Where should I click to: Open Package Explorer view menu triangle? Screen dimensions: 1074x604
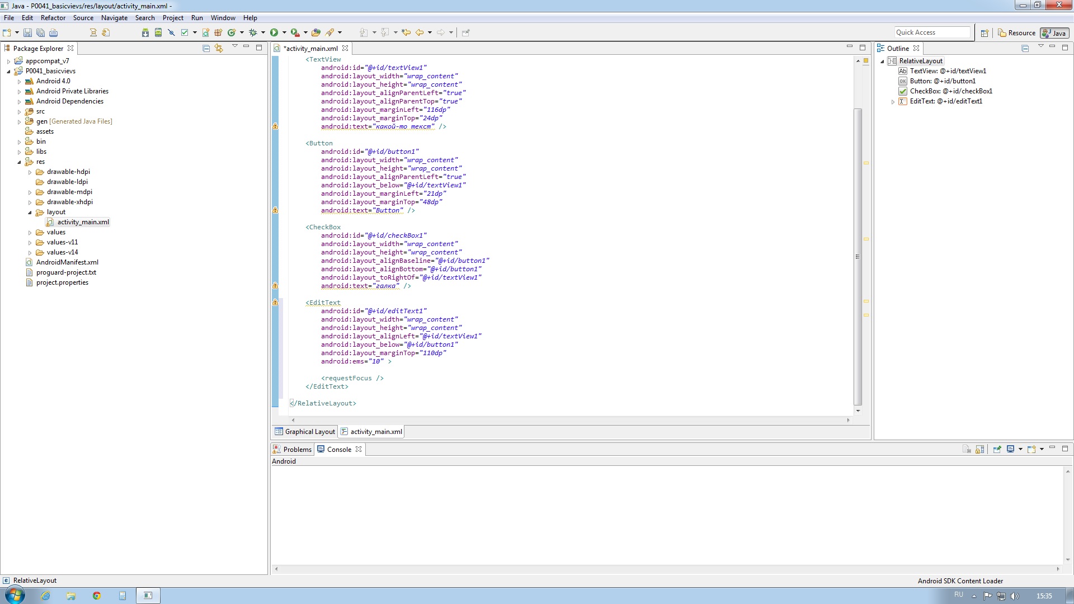(x=235, y=46)
